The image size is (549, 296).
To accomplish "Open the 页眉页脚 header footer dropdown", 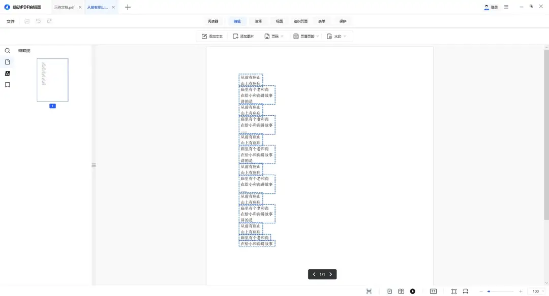I will tap(306, 37).
